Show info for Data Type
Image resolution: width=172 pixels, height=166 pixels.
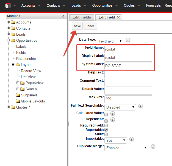[128, 40]
